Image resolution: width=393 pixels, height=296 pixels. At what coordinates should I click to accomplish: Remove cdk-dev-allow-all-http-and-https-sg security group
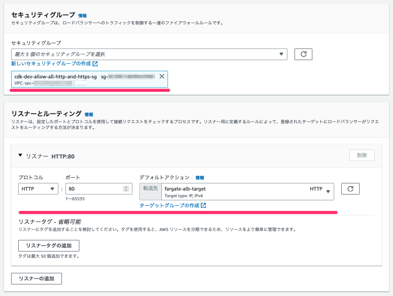162,77
